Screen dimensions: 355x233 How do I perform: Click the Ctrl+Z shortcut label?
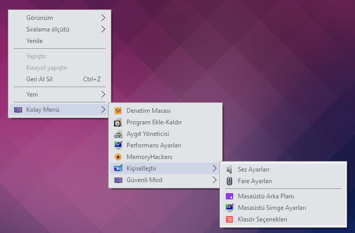tap(92, 79)
